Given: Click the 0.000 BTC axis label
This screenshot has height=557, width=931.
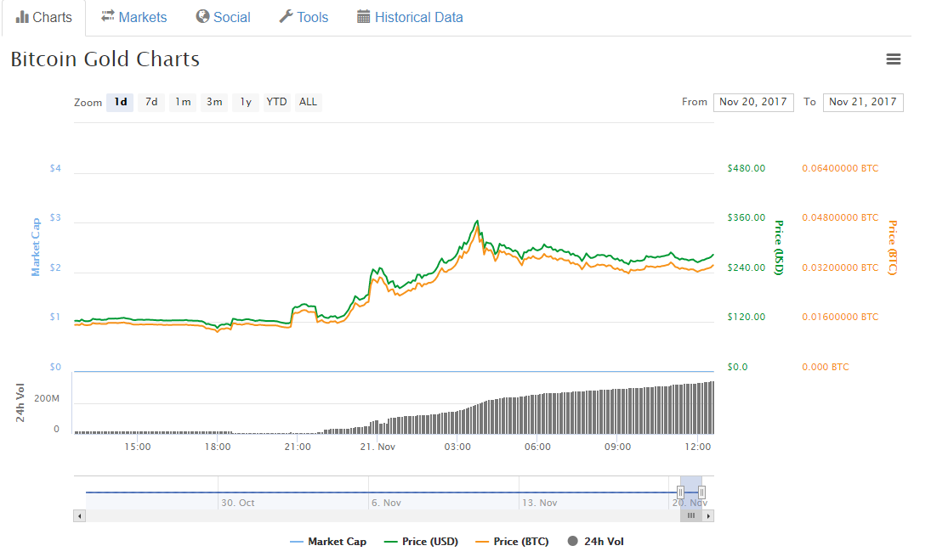Looking at the screenshot, I should tap(826, 367).
